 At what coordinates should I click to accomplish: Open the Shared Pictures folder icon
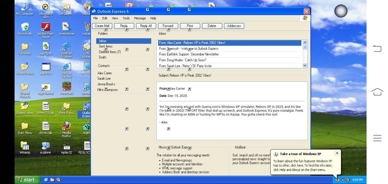pyautogui.click(x=25, y=90)
